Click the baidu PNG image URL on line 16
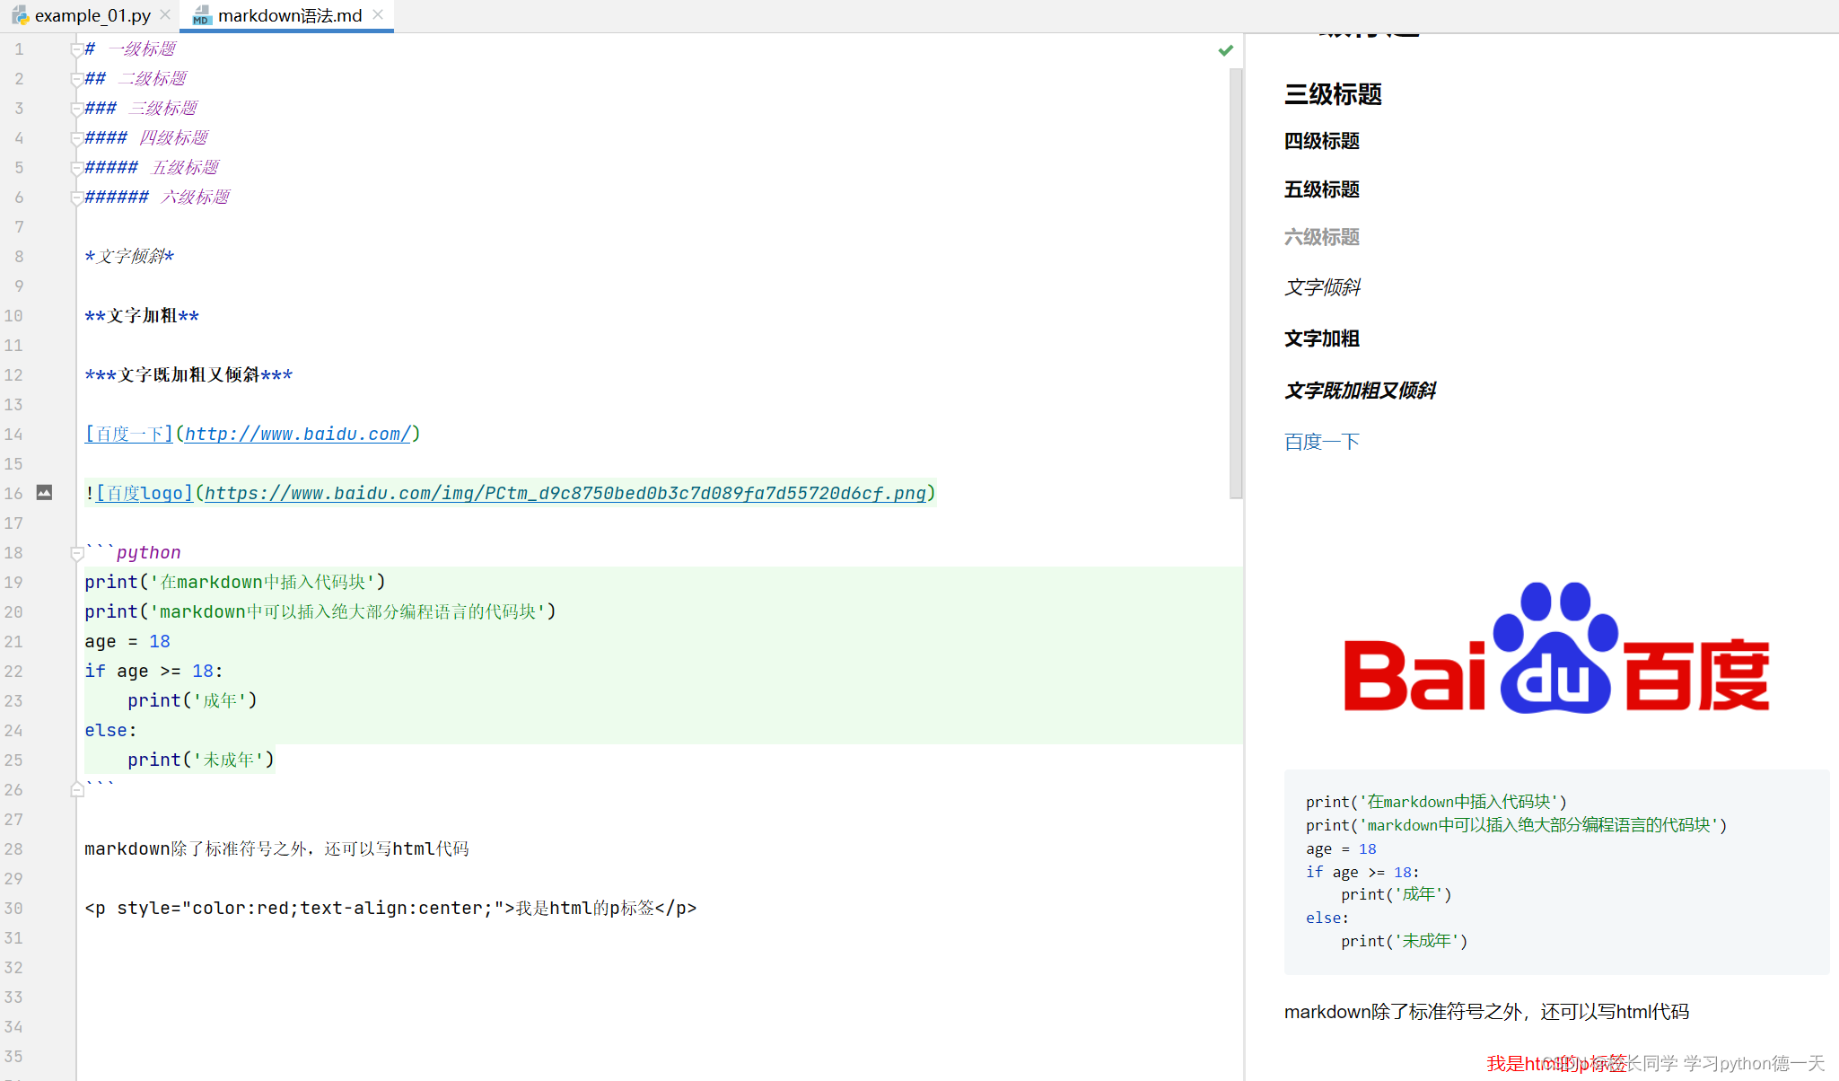 (565, 493)
